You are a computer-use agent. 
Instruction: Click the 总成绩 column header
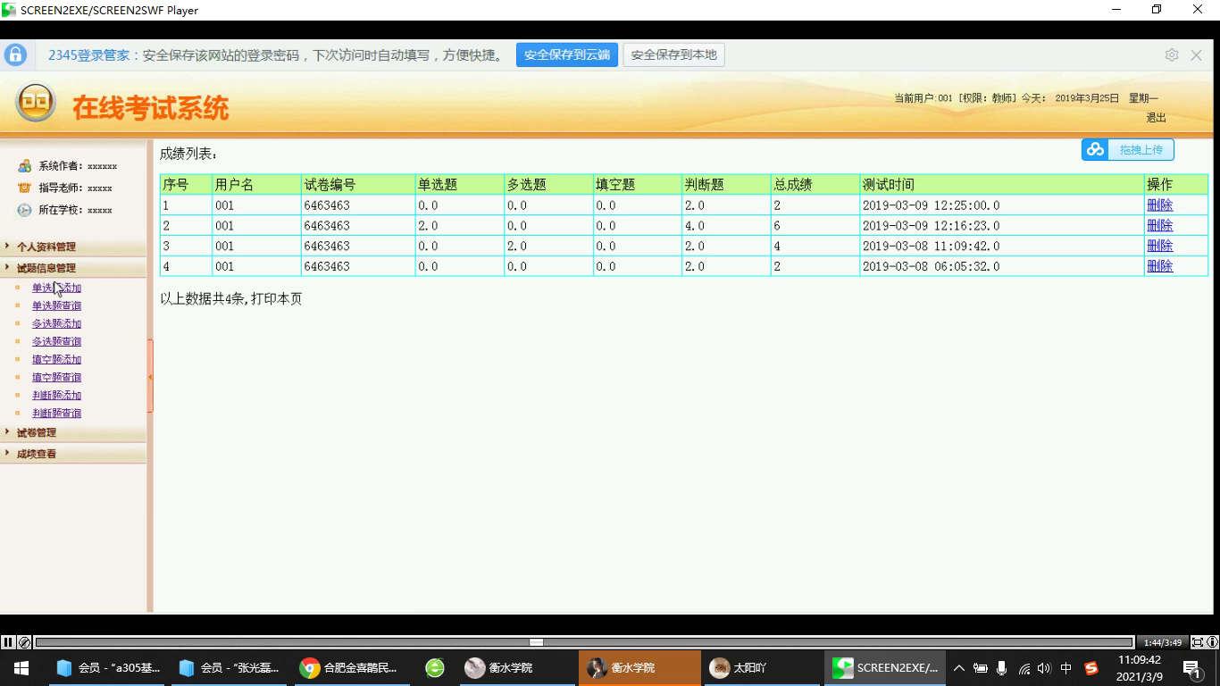tap(815, 185)
